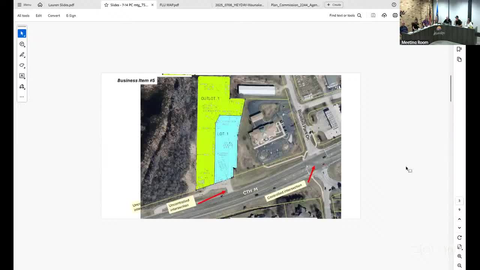Choose the add comment tool

point(22,44)
